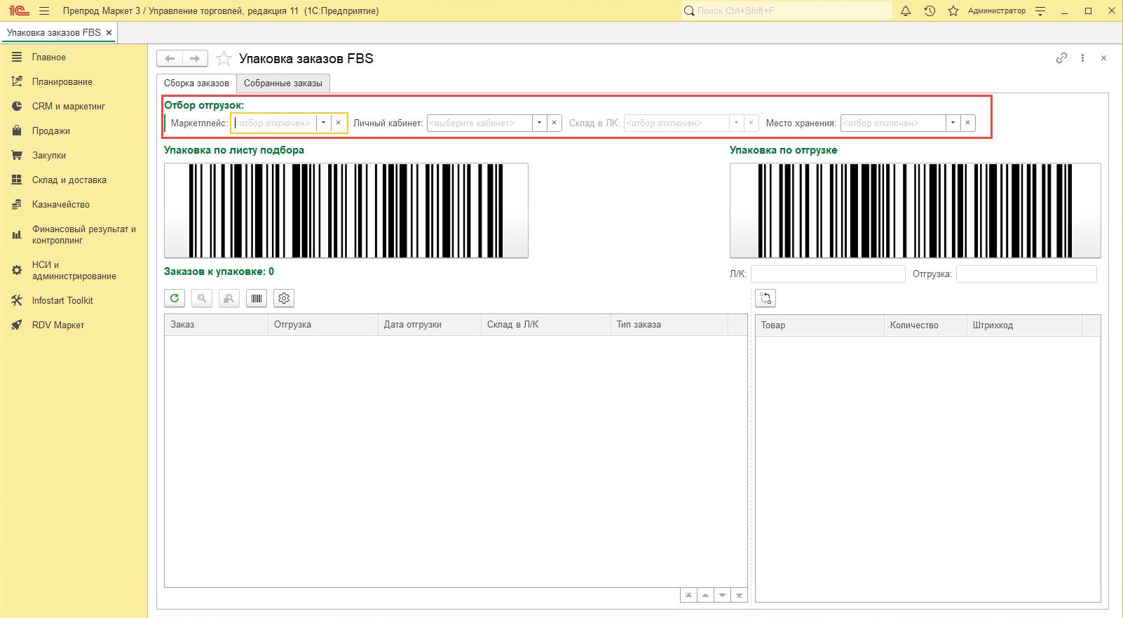Add page to favorites with star icon

pyautogui.click(x=224, y=58)
